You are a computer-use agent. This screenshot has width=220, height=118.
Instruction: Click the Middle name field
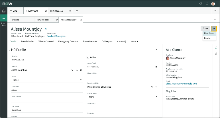pos(47,100)
